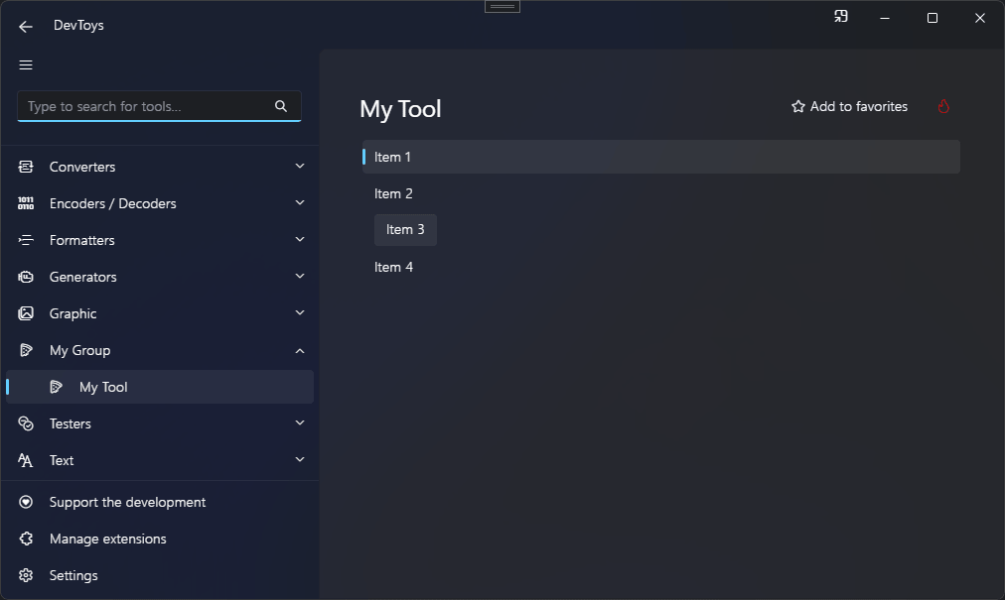
Task: Expand the Formatters chevron
Action: [299, 239]
